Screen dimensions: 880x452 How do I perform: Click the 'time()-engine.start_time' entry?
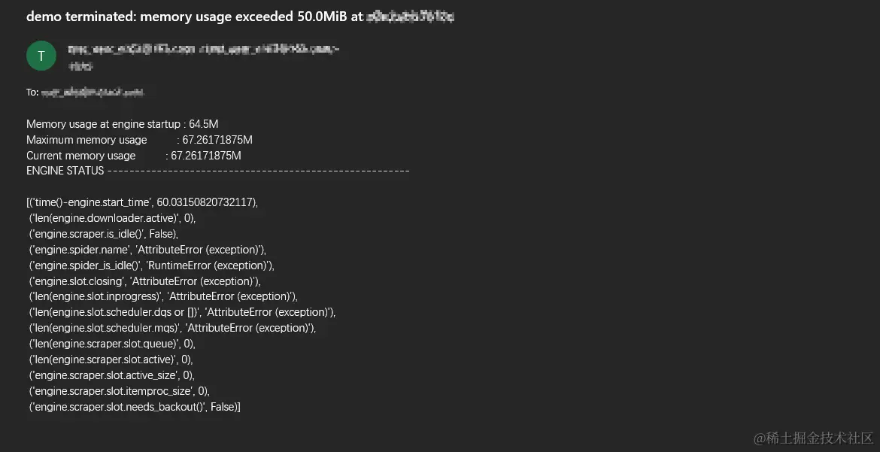[143, 202]
